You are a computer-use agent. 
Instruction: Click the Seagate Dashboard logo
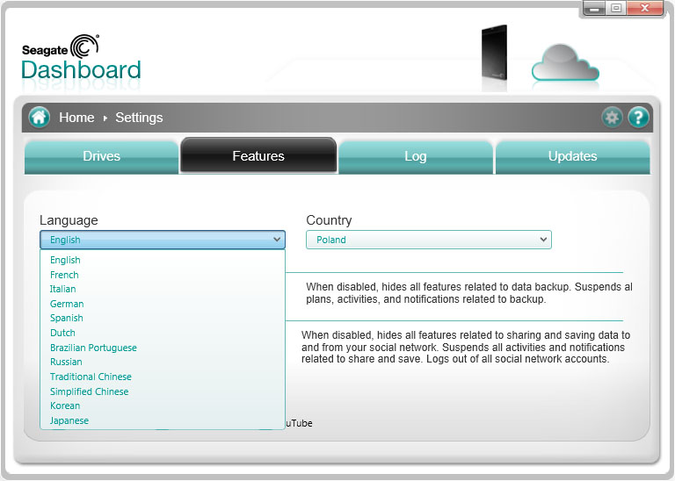[82, 58]
